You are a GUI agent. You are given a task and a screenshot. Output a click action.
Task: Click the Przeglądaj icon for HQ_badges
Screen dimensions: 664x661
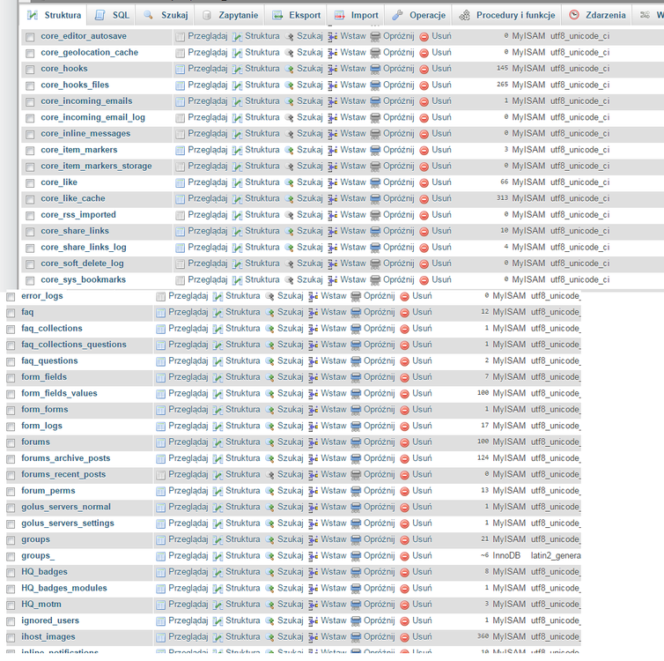[x=160, y=572]
